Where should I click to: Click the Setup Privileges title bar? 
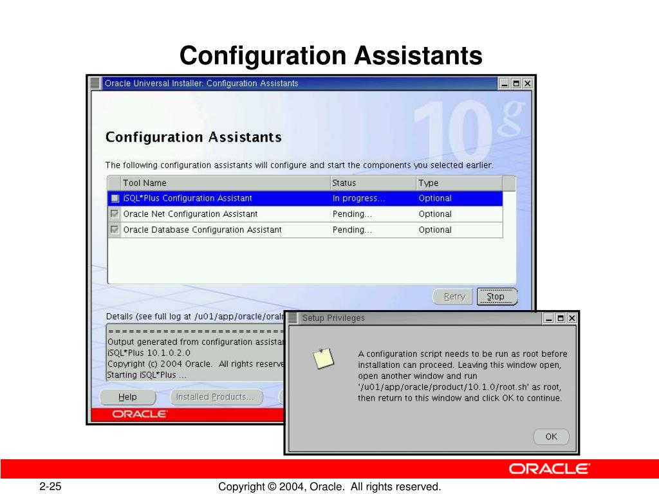coord(420,318)
